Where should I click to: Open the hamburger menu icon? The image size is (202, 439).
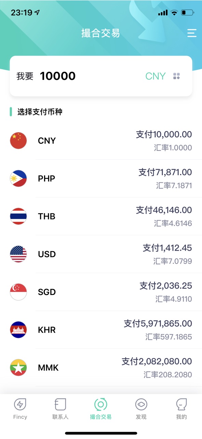[192, 33]
